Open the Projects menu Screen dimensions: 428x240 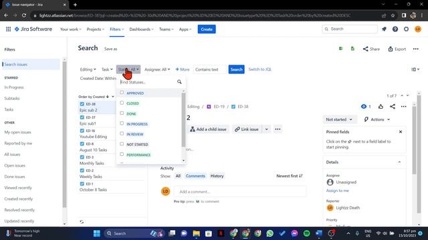point(95,29)
